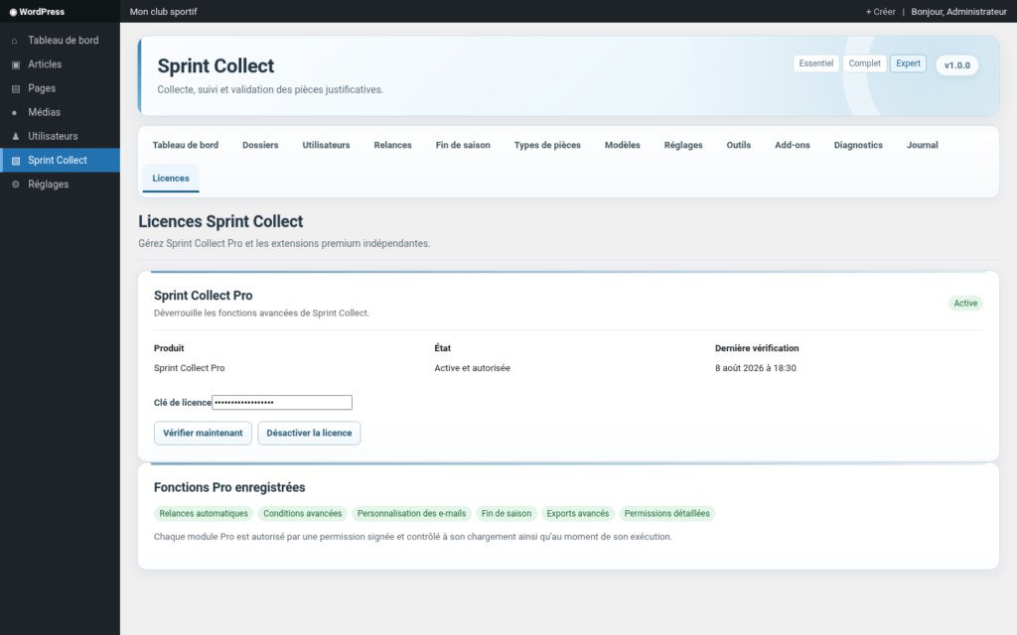Click the Relances automatiques tag
Screen dimensions: 1017x635
click(204, 513)
